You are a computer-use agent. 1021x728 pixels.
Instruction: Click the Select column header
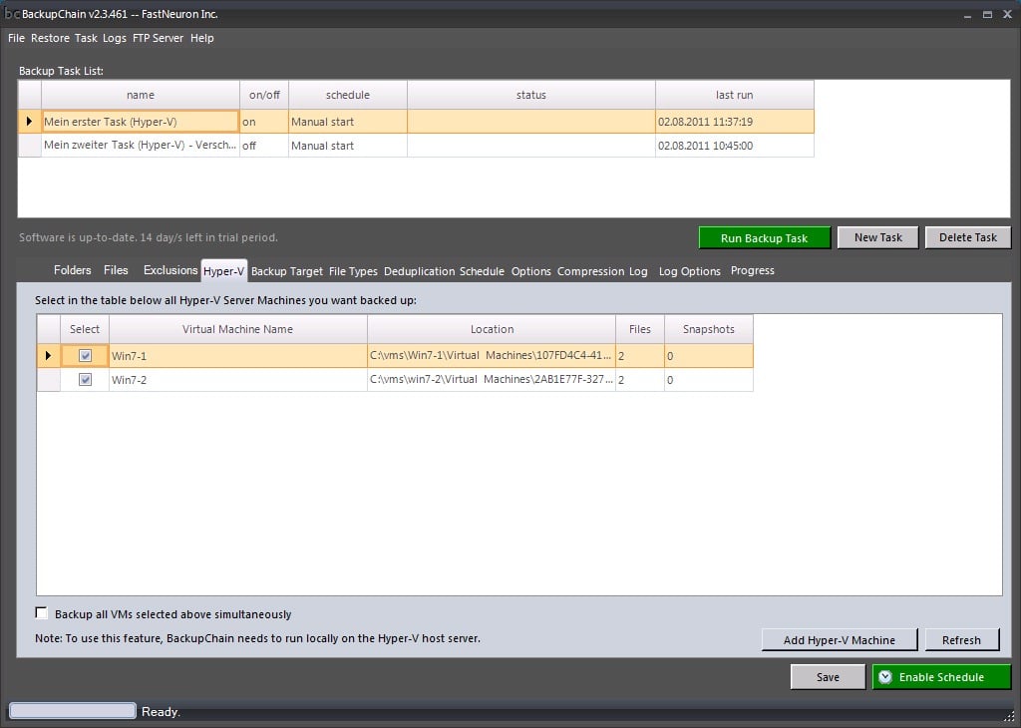coord(85,329)
